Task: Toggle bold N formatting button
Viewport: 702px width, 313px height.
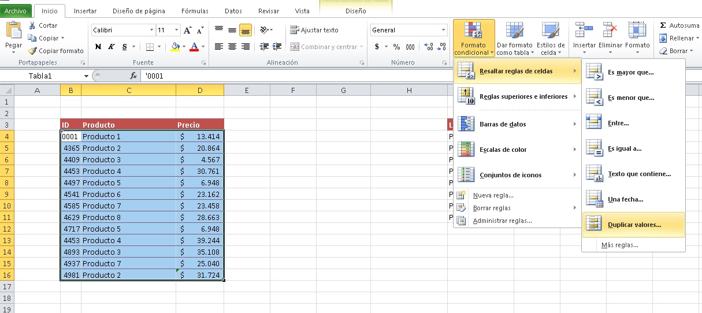Action: [x=98, y=47]
